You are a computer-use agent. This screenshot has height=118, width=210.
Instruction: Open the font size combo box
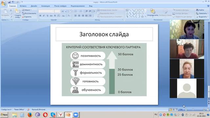coord(57,11)
